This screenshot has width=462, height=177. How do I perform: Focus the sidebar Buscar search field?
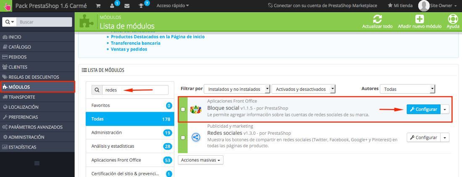[x=44, y=22]
